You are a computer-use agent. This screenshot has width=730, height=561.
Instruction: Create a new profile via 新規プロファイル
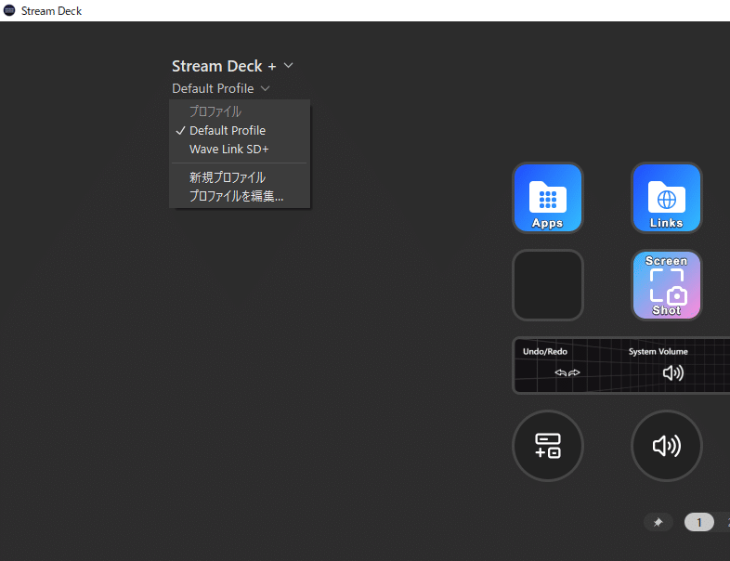pyautogui.click(x=240, y=177)
